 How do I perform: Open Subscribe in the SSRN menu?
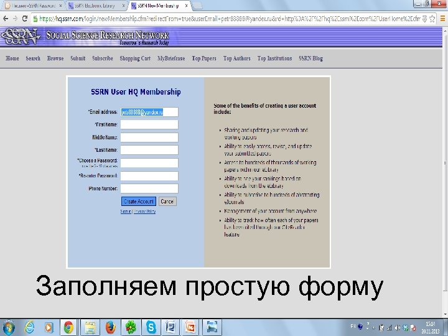[103, 58]
